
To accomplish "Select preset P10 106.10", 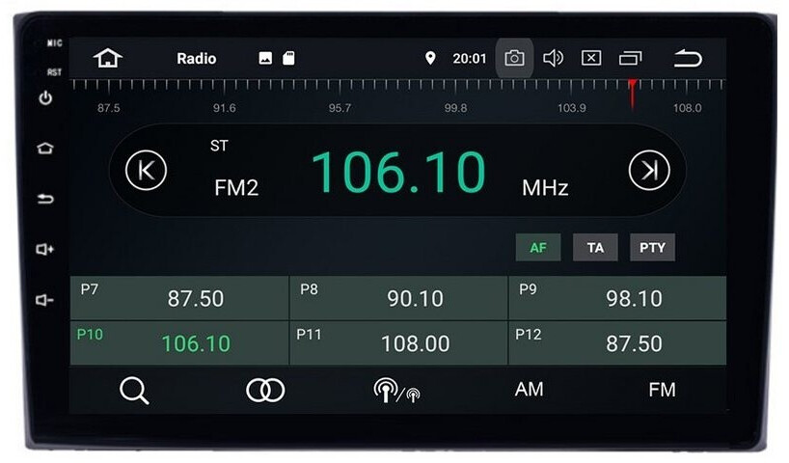I will pos(179,343).
